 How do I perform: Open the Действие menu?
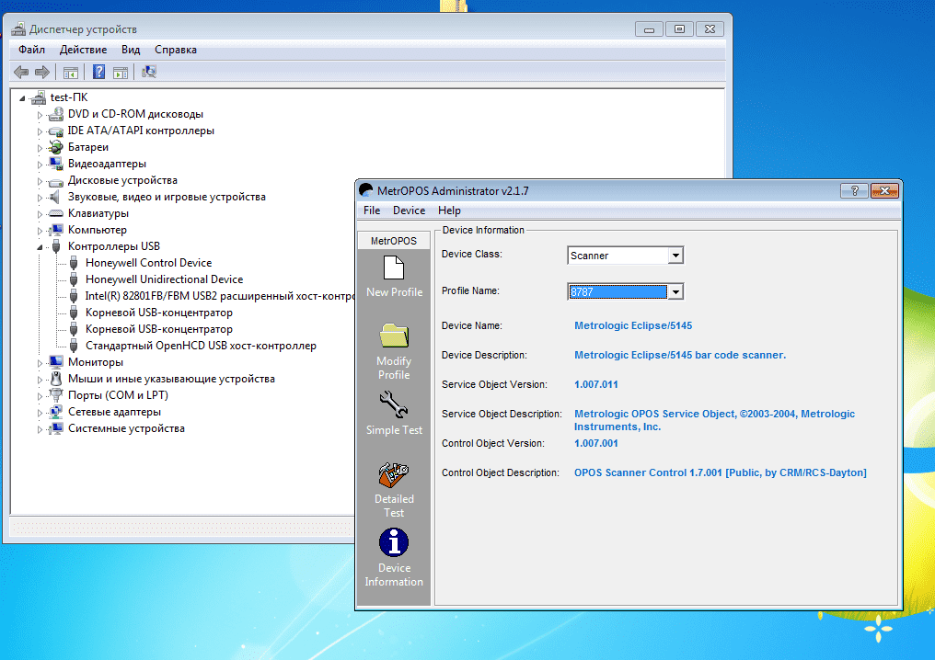[x=83, y=50]
